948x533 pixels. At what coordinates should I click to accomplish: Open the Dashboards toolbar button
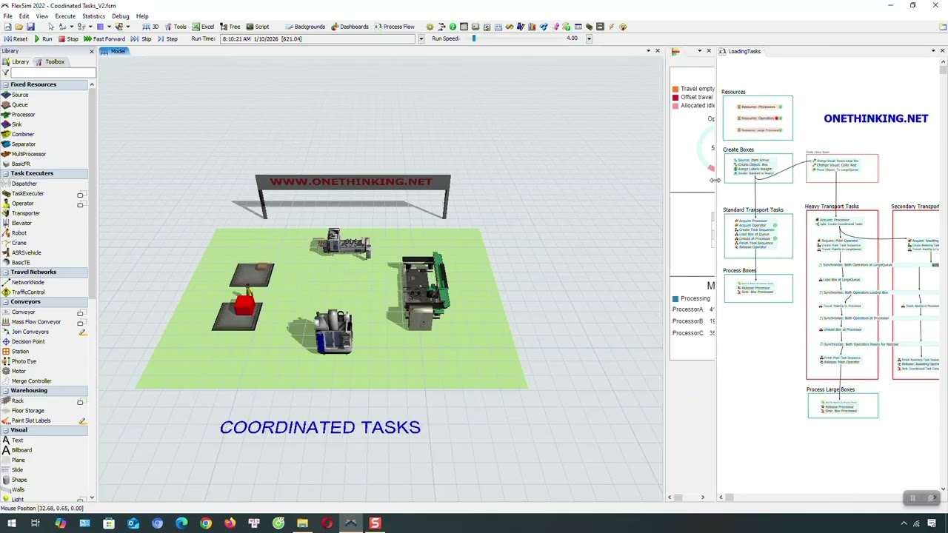pyautogui.click(x=350, y=27)
